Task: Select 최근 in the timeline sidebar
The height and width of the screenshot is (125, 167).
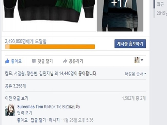Action: click(x=160, y=4)
